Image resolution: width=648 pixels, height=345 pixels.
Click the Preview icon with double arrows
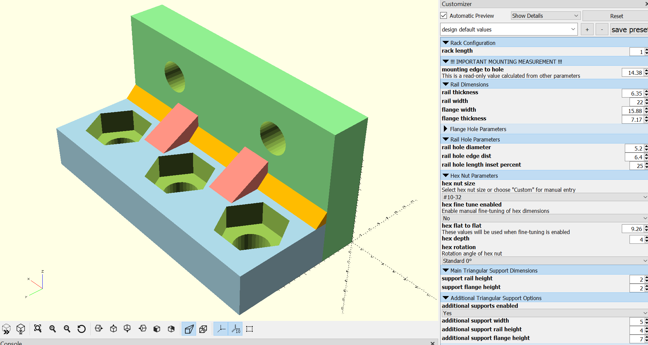pos(6,329)
